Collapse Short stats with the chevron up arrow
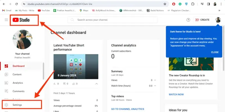The image size is (225, 112). pos(96,84)
